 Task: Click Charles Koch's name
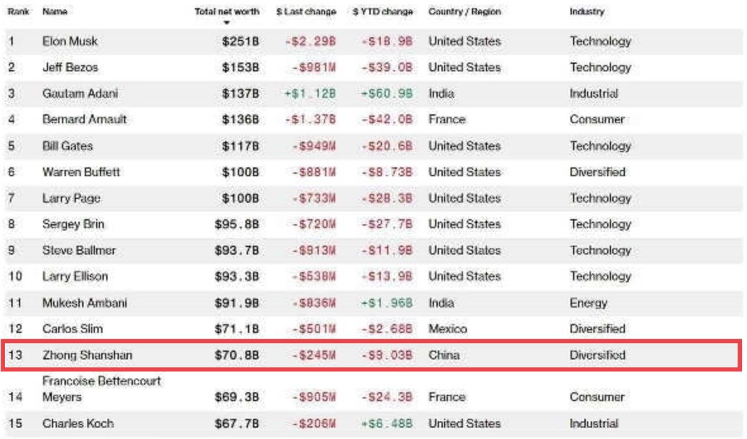(x=78, y=423)
